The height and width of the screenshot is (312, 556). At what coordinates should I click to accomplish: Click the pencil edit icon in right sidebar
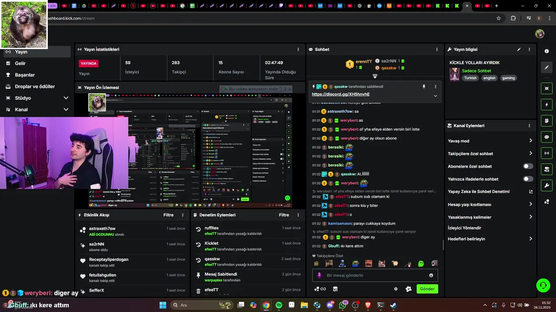point(546,68)
